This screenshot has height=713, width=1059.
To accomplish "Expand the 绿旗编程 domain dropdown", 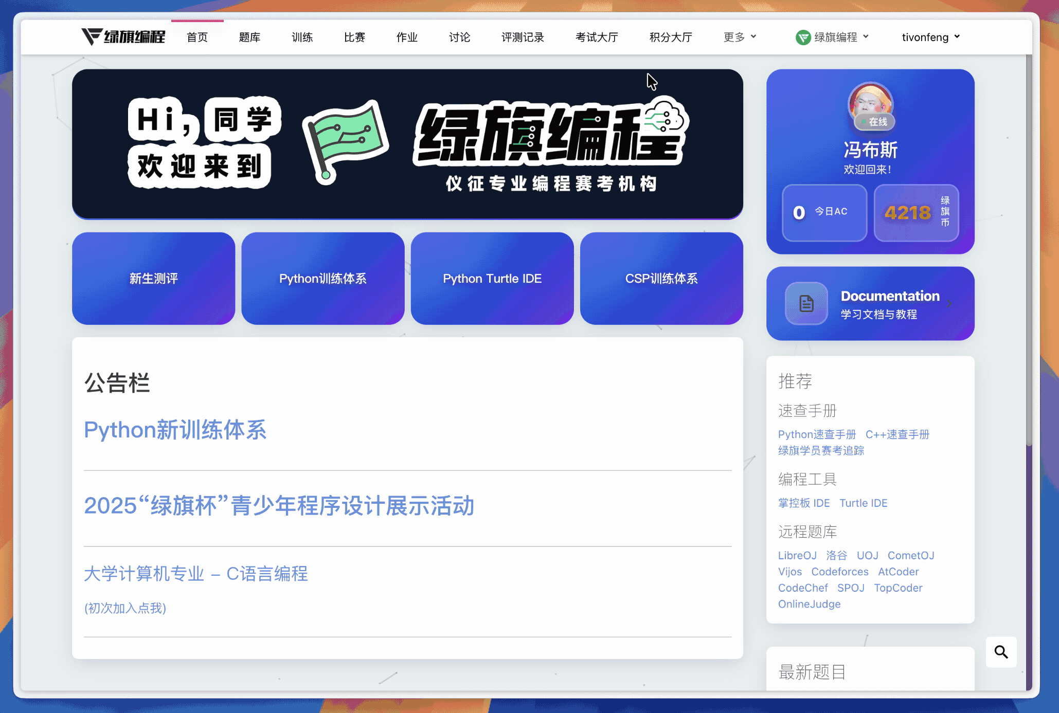I will pos(836,37).
